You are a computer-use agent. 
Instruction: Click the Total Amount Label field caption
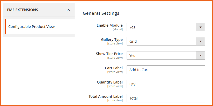tap(106, 96)
